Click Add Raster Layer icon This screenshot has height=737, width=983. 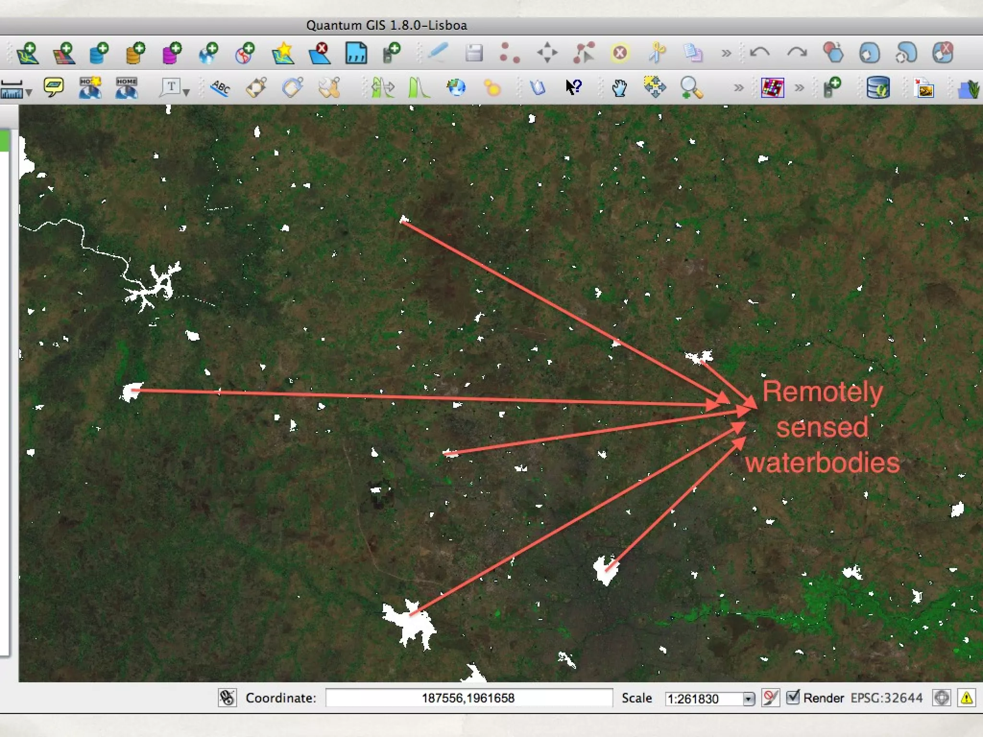coord(64,53)
